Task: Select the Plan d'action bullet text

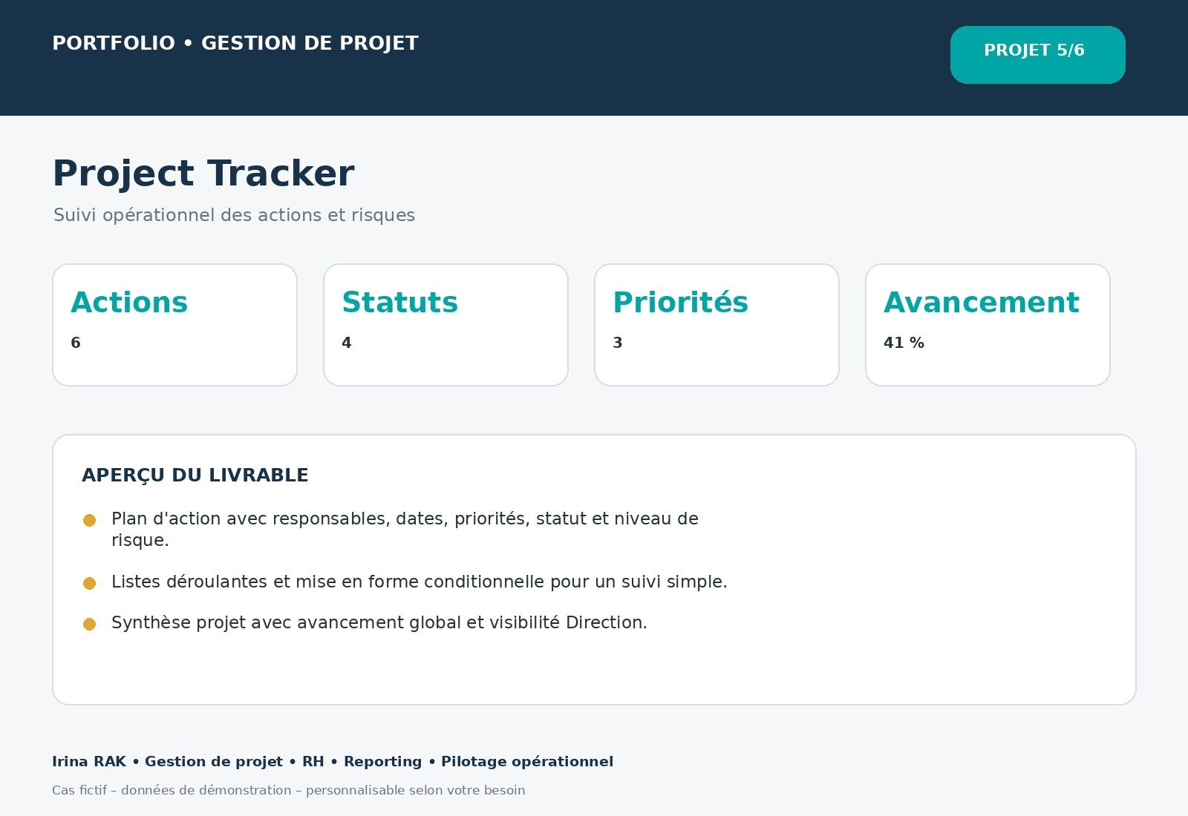Action: click(405, 529)
